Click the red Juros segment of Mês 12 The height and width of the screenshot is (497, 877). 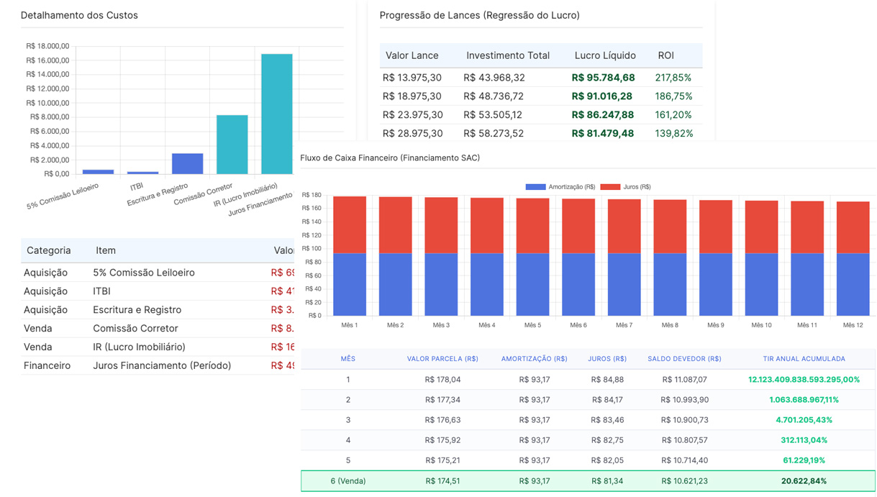click(853, 227)
